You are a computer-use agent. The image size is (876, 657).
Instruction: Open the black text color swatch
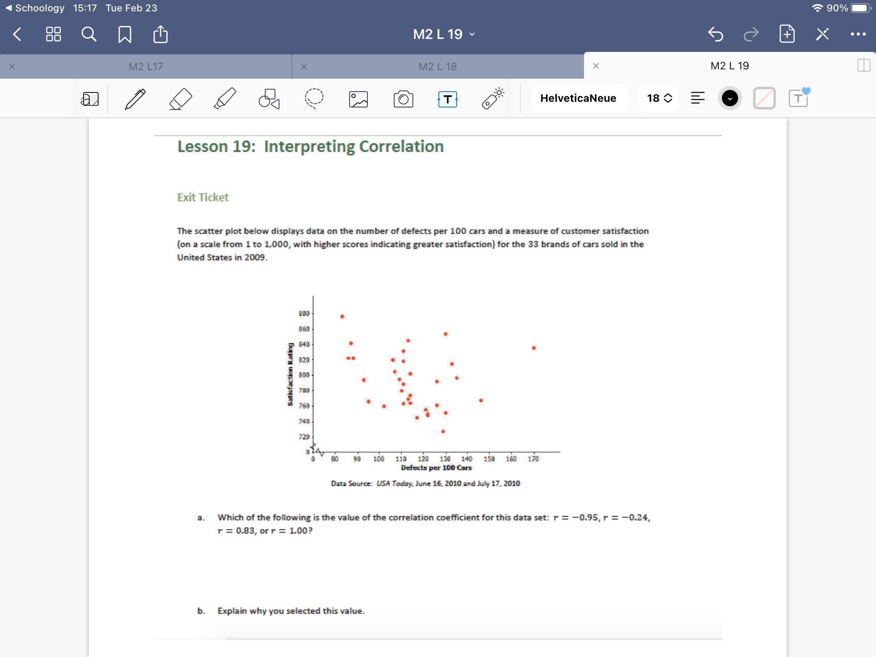[x=730, y=98]
